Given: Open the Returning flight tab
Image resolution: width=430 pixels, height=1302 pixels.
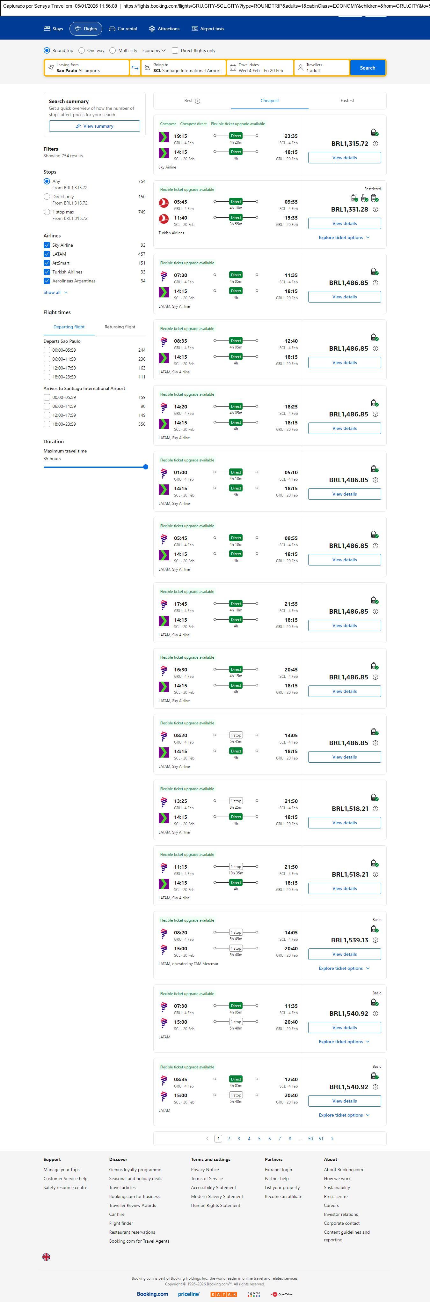Looking at the screenshot, I should pos(120,327).
